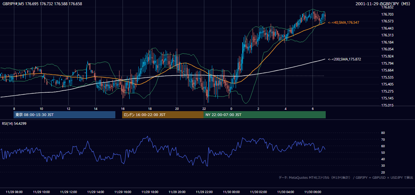Screen dimensions: 415x195
Task: Select the 200 SMA 175.872 label
Action: click(345, 59)
